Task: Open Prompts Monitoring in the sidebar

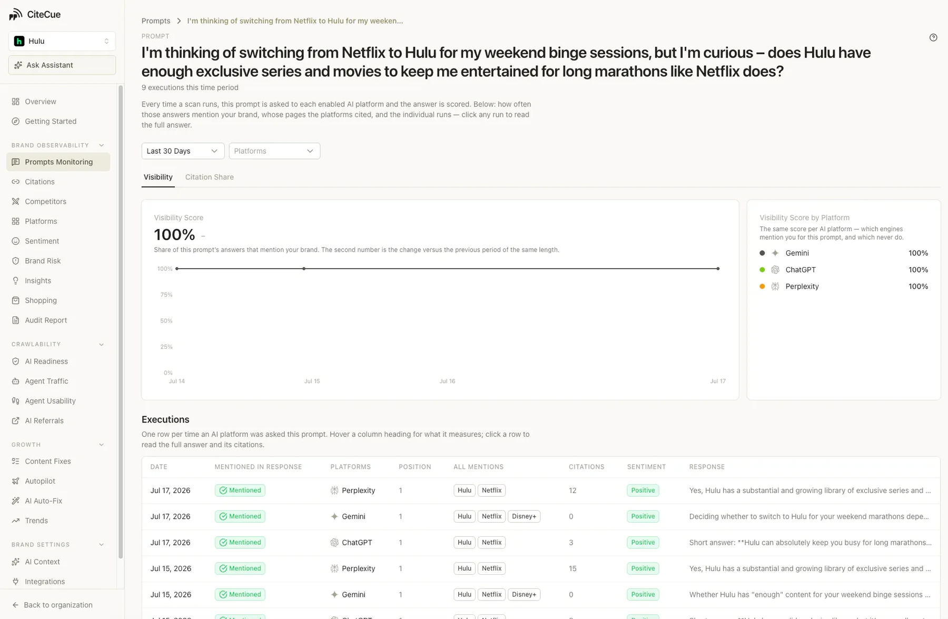Action: [58, 162]
